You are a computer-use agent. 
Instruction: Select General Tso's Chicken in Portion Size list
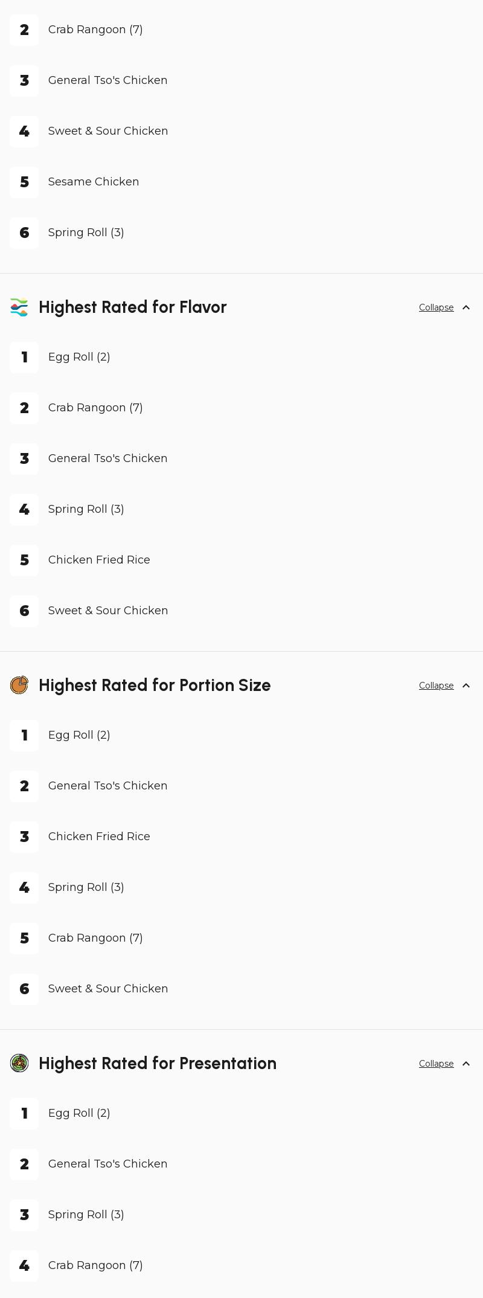pos(107,786)
